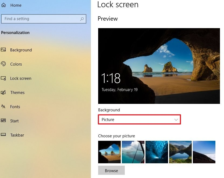
Task: Click the Lock screen padlock icon
Action: tap(4, 78)
